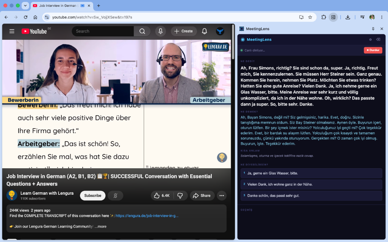Click the 'GEÇMİŞ' history heading
Viewport: 388px width, 242px height.
click(246, 210)
